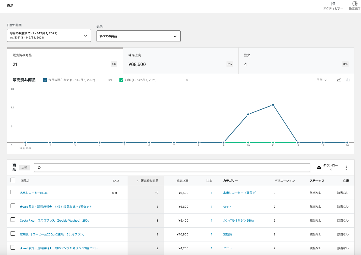The width and height of the screenshot is (361, 255).
Task: Open the 日別 interval dropdown
Action: 321,80
